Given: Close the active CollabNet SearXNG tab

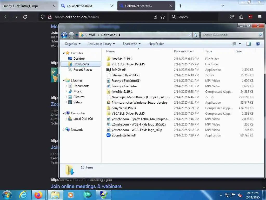Looking at the screenshot, I should coord(170,6).
